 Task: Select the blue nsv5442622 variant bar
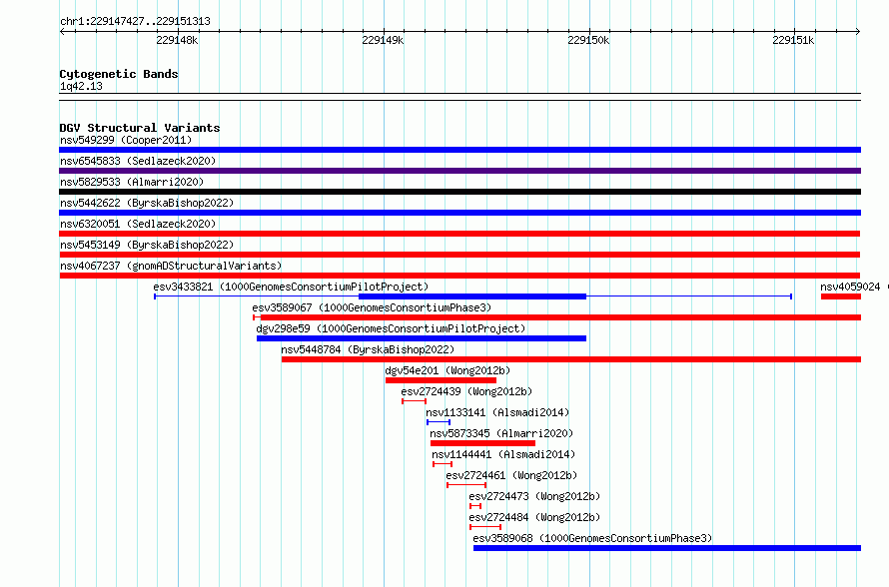pos(459,213)
